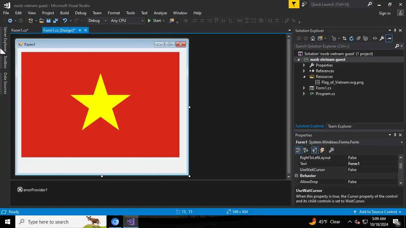Viewport: 406px width, 228px height.
Task: Click the notifications flag icon in title bar
Action: (294, 4)
